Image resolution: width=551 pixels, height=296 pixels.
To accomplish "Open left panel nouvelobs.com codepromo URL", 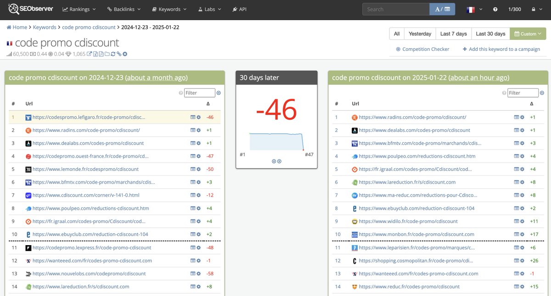I will [x=89, y=274].
